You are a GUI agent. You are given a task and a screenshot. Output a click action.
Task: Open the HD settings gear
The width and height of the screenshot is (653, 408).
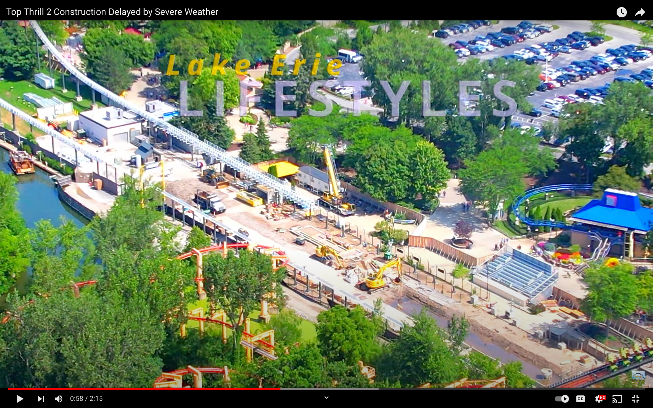(x=600, y=398)
